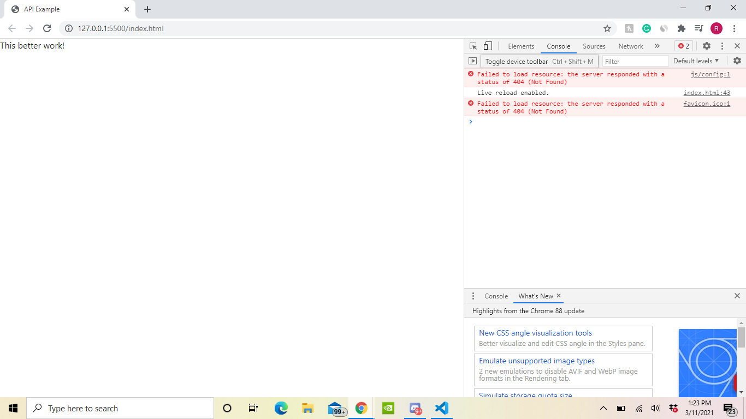This screenshot has width=746, height=419.
Task: Open the index.html:43 source link
Action: [x=707, y=93]
